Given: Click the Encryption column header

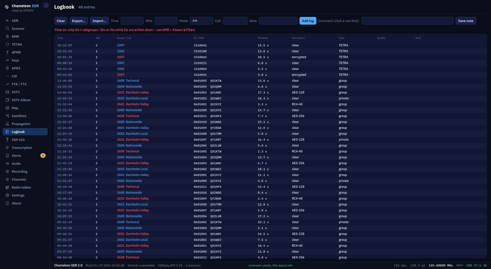Looking at the screenshot, I should (x=298, y=38).
